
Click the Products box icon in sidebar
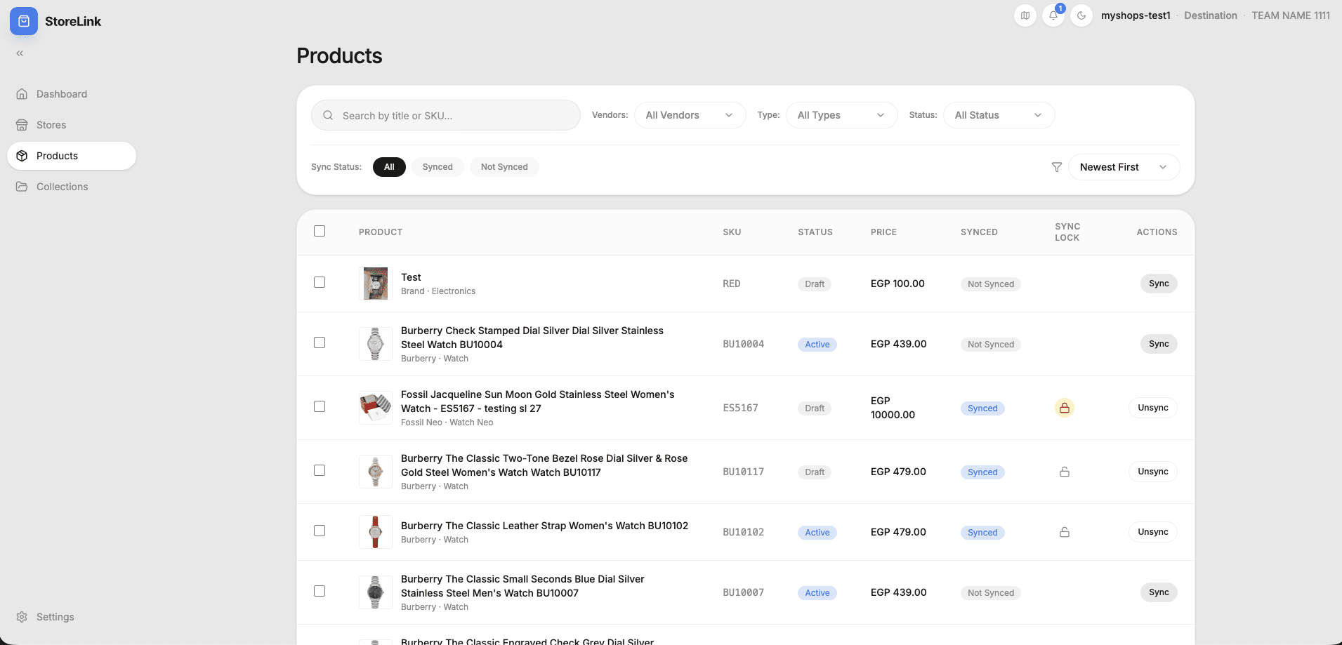coord(22,156)
